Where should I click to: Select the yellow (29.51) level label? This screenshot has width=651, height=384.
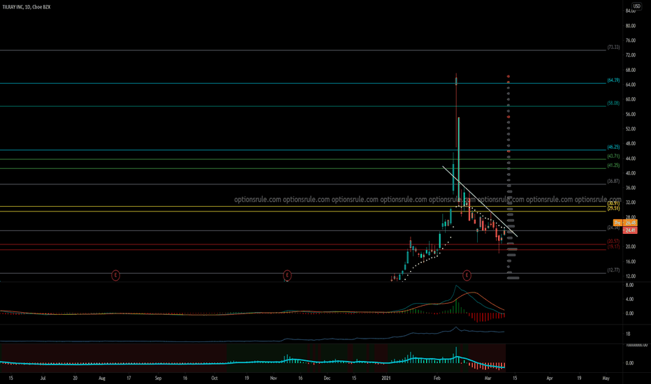point(613,208)
